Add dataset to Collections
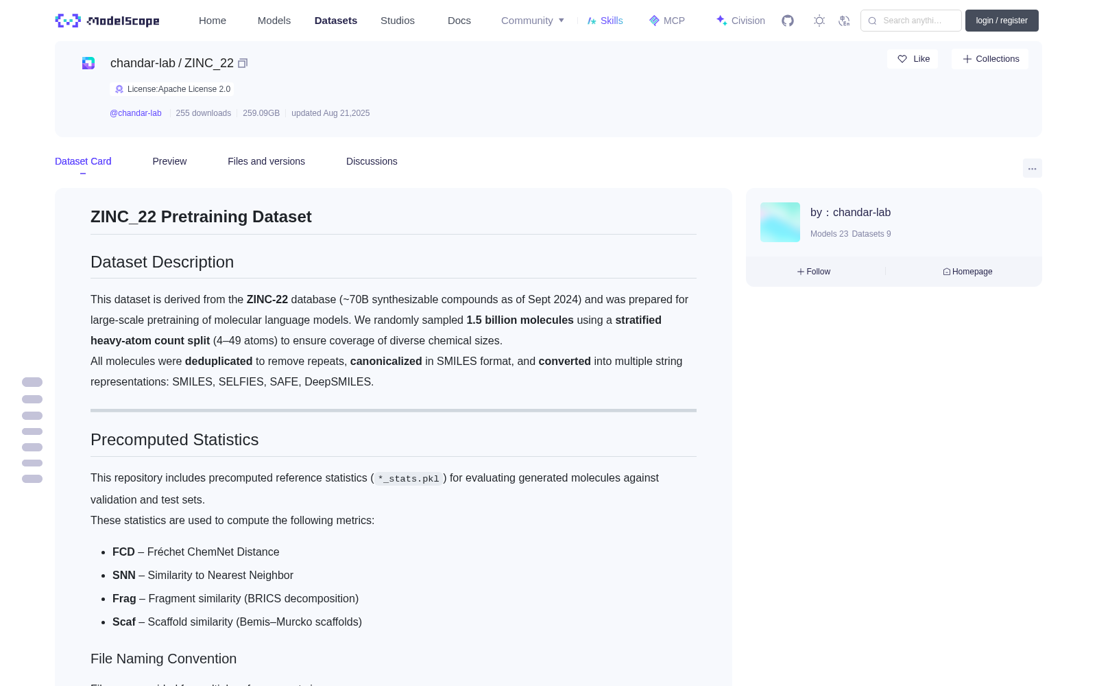The image size is (1097, 686). (990, 59)
